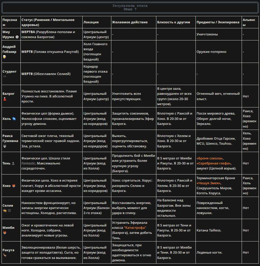
Task: Click the orange «Броня сокола» text
Action: pyautogui.click(x=210, y=158)
